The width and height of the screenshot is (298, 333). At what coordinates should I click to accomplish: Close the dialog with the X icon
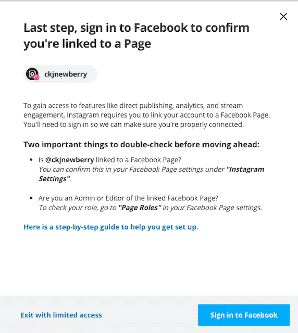coord(283,16)
